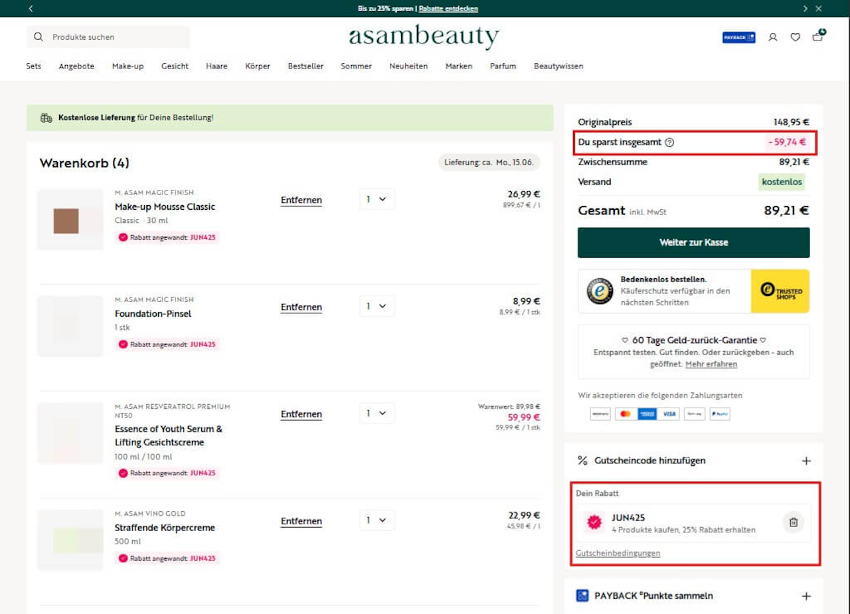Dismiss the top promo banner

819,9
